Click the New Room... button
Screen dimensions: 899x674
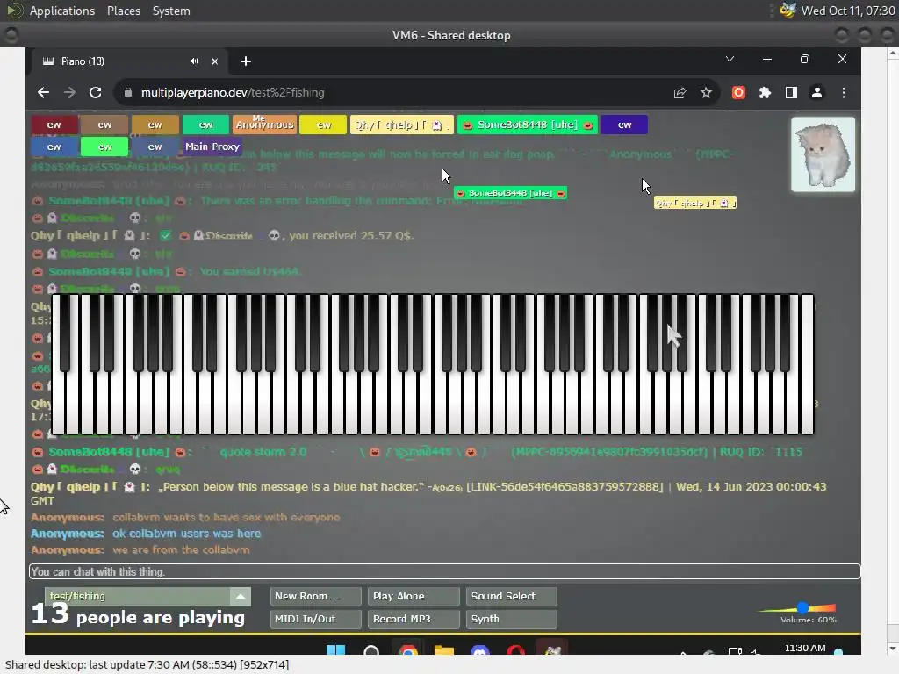point(315,596)
